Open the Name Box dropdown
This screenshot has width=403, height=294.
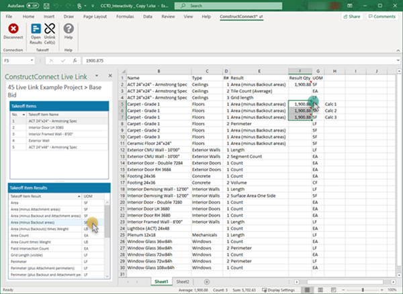(x=32, y=60)
